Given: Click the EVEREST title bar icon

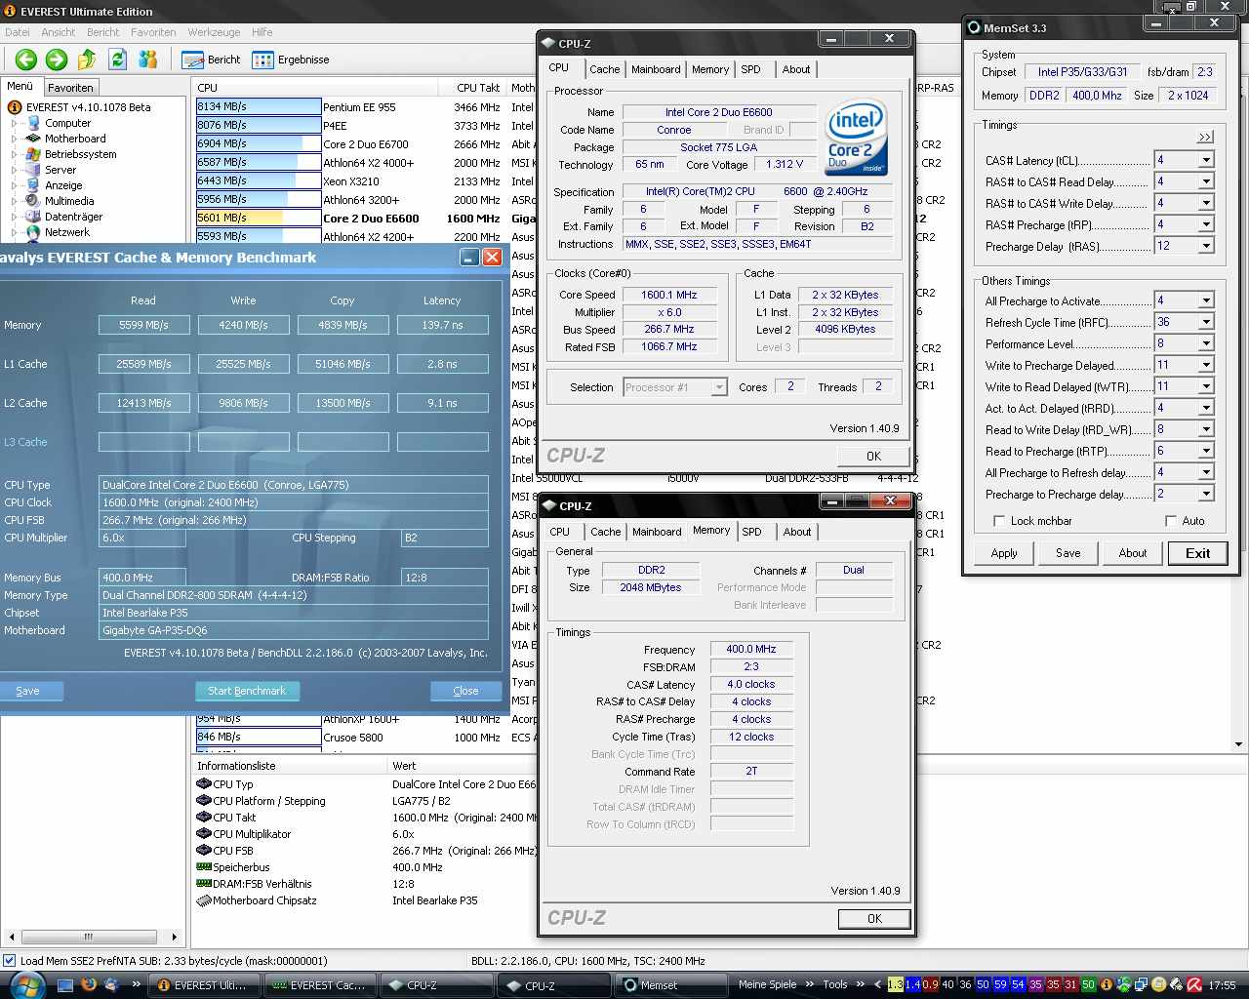Looking at the screenshot, I should (x=10, y=11).
